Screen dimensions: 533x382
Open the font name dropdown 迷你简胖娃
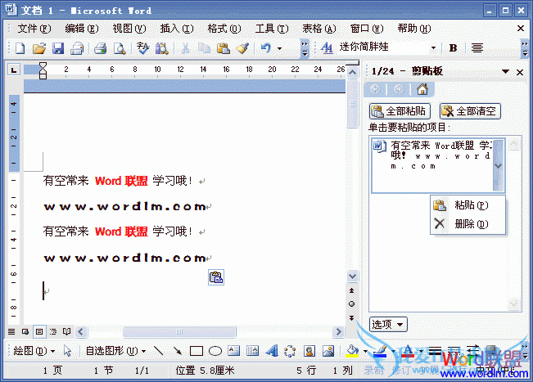(x=433, y=48)
